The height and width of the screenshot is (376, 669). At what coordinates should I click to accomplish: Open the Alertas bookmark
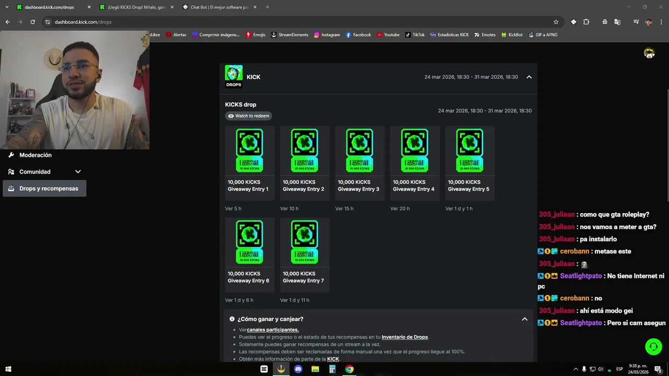176,35
